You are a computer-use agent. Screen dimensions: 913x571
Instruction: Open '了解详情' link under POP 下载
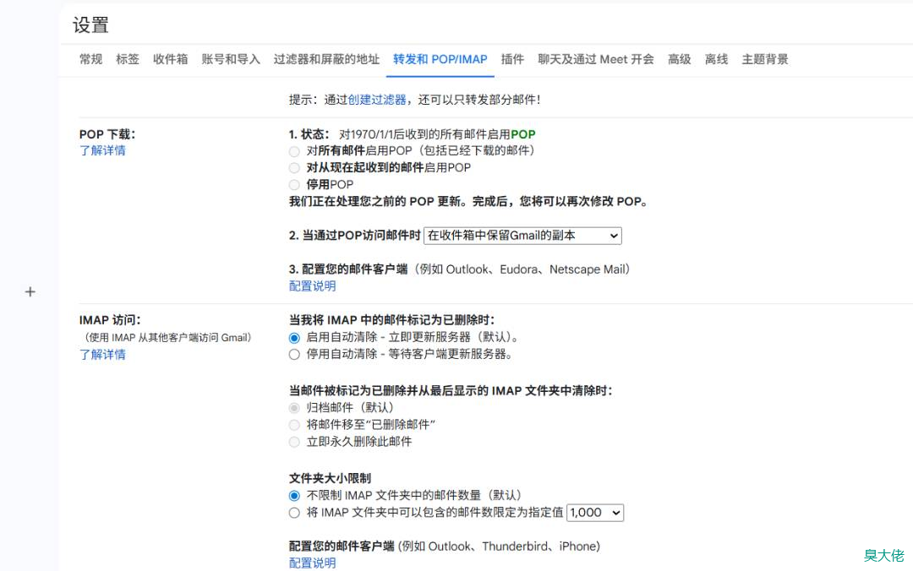click(102, 151)
